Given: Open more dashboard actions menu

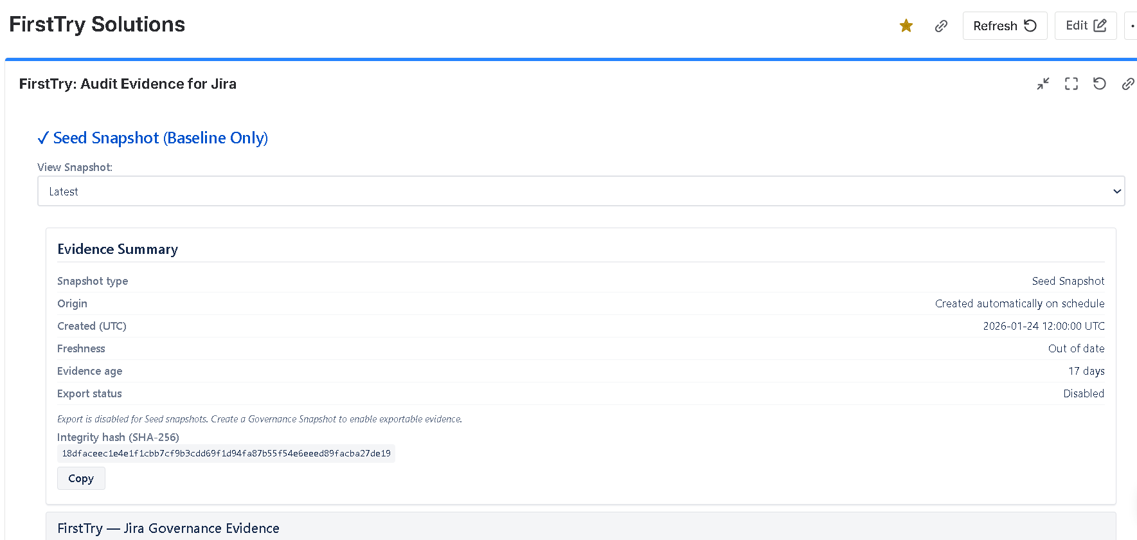Looking at the screenshot, I should click(x=1132, y=26).
